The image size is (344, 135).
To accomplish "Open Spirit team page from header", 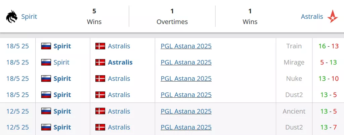I will (x=29, y=16).
